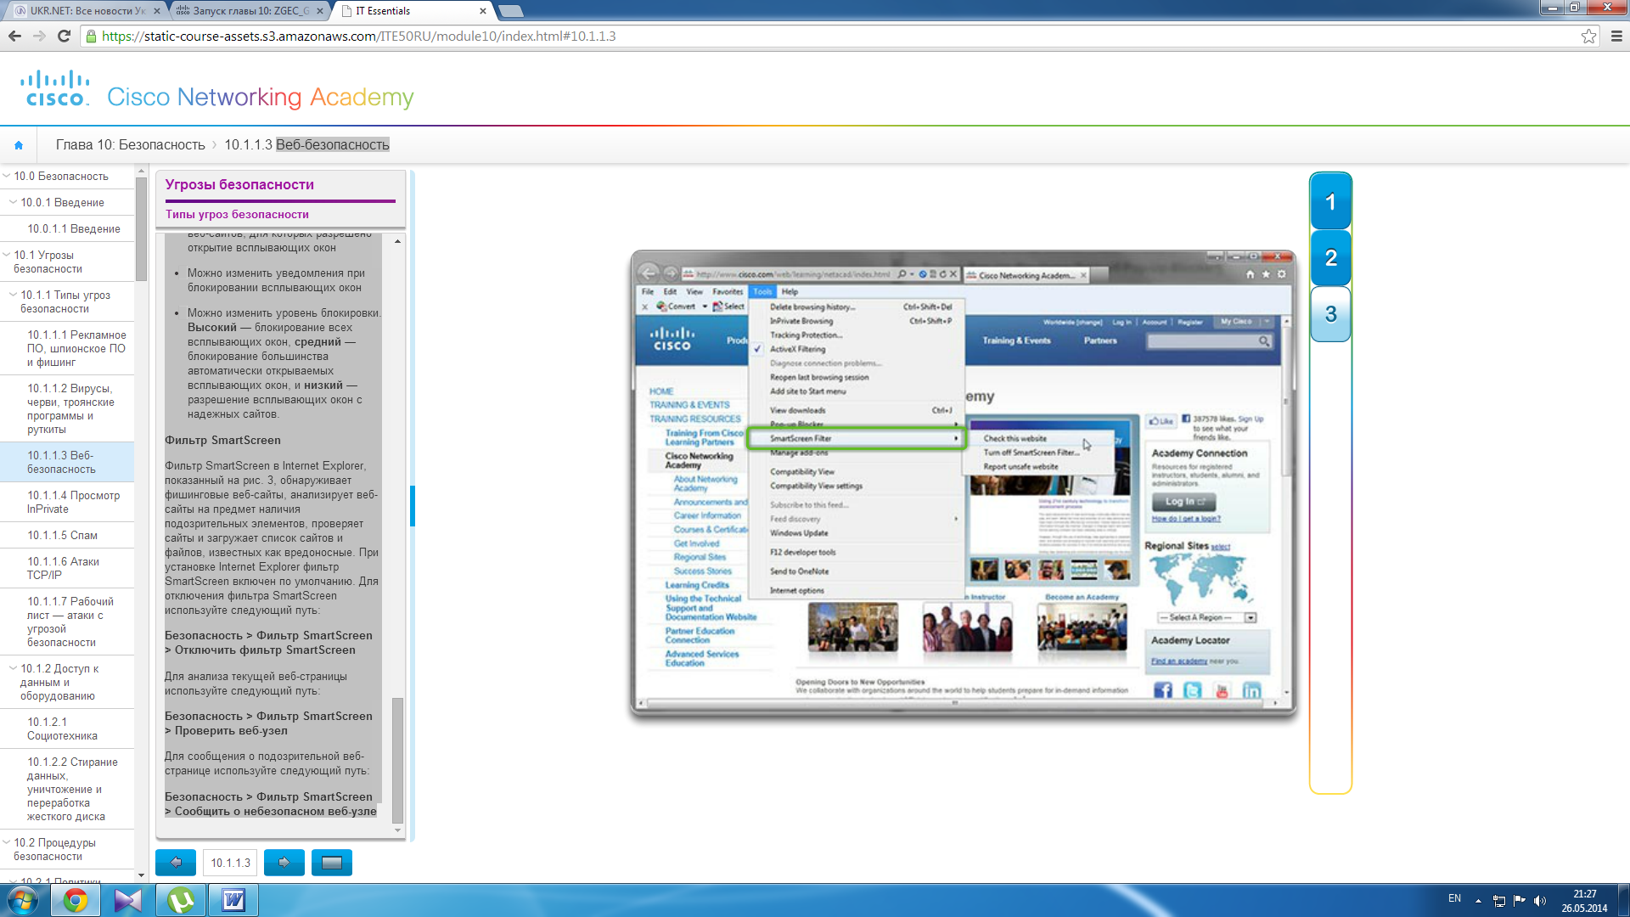Click the EN language indicator
The image size is (1630, 917).
[x=1454, y=898]
